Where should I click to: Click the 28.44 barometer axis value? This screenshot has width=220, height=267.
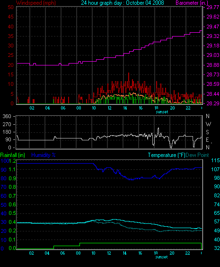pyautogui.click(x=213, y=94)
